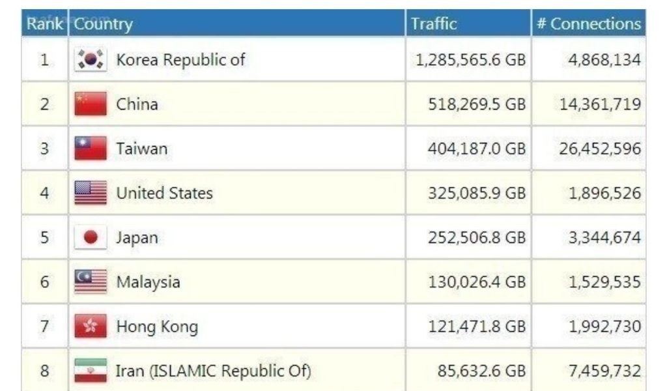Click Hong Kong's rank number 7
Image resolution: width=667 pixels, height=391 pixels.
(x=44, y=326)
